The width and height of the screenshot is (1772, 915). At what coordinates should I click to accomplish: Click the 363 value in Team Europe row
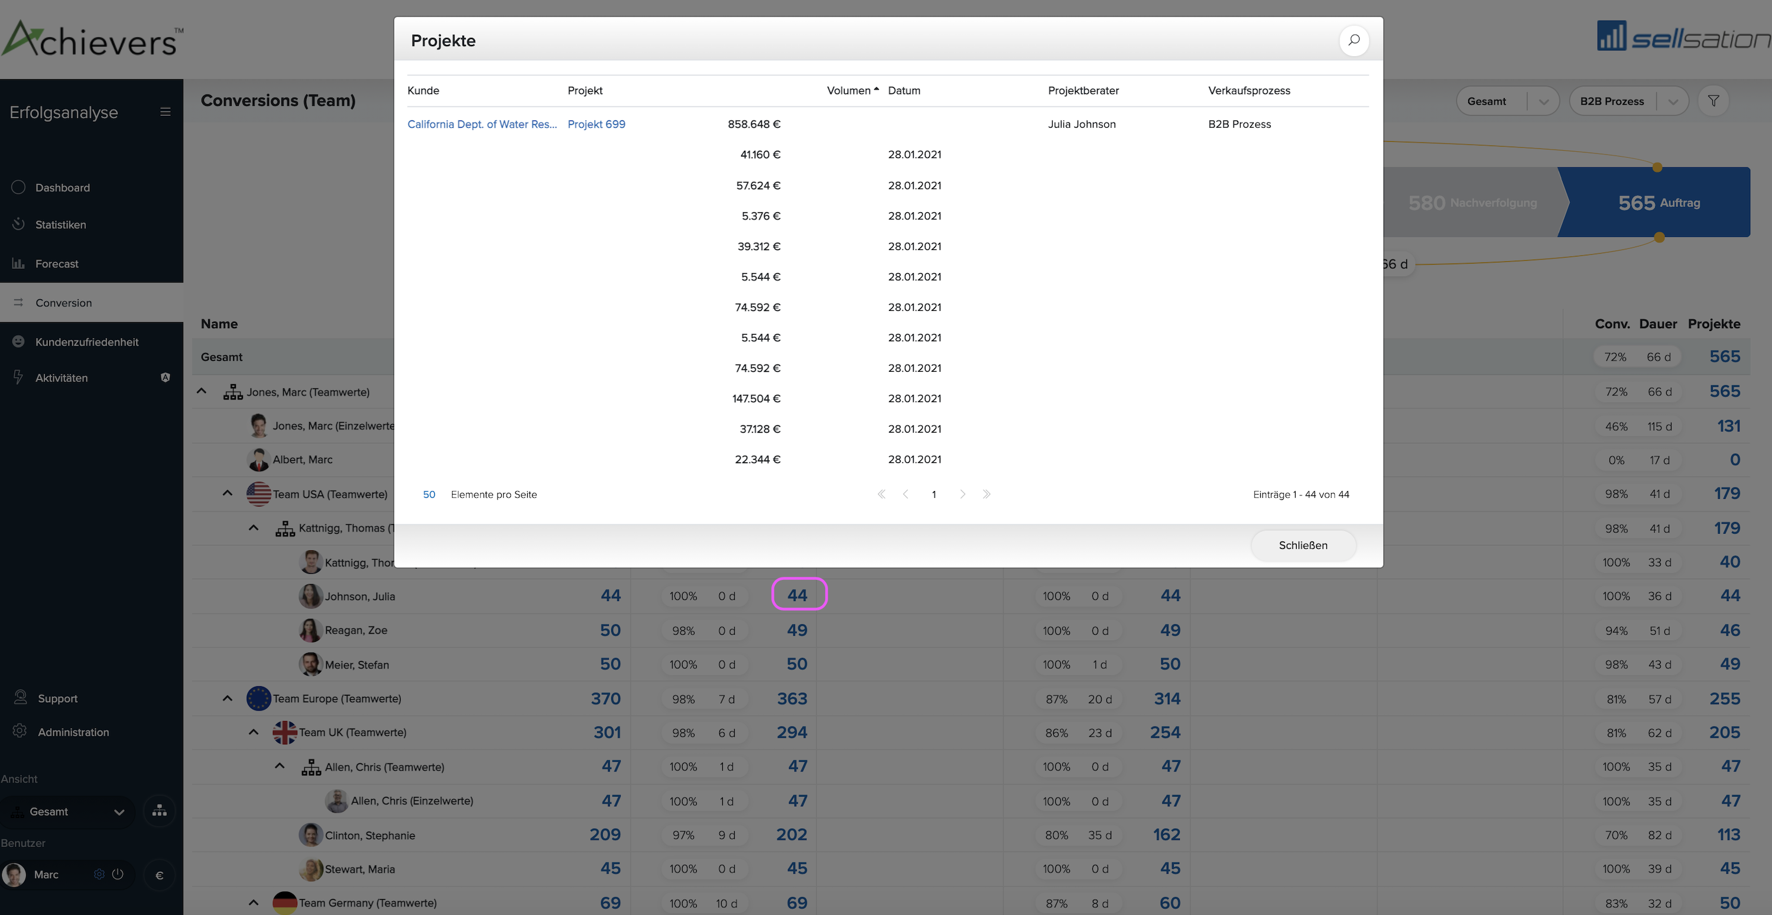pos(792,698)
